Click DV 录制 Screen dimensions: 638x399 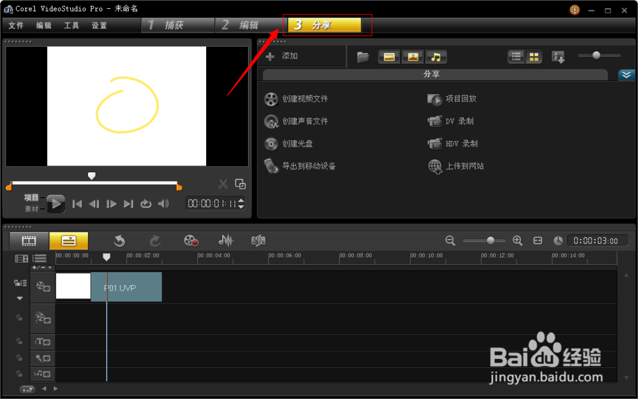click(x=450, y=121)
